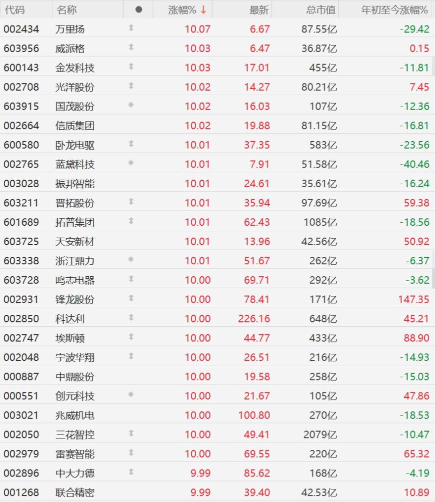435x502 pixels.
Task: Select stock code 000551
Action: click(x=21, y=396)
